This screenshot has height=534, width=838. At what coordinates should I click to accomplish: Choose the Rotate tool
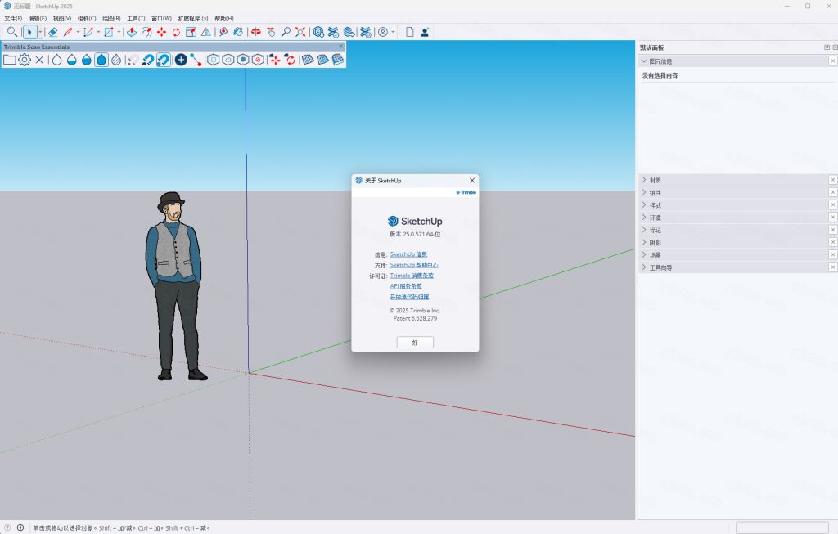coord(175,32)
